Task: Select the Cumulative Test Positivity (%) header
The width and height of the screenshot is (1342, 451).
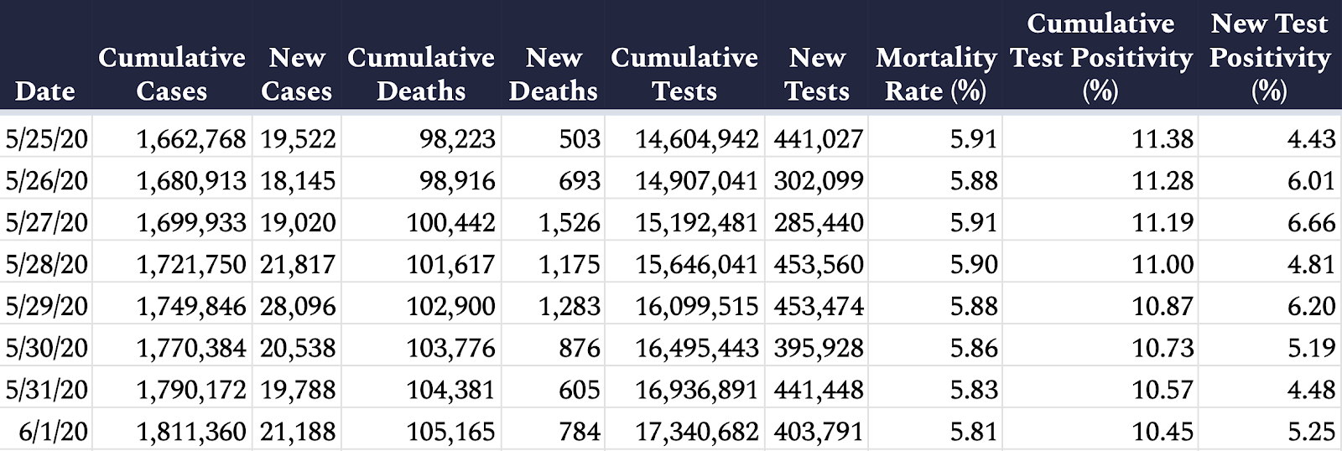Action: point(1100,57)
